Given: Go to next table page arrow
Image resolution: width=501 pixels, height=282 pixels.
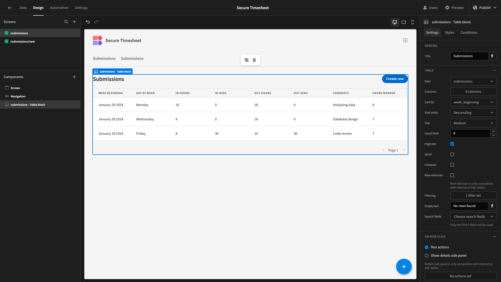Looking at the screenshot, I should [404, 150].
